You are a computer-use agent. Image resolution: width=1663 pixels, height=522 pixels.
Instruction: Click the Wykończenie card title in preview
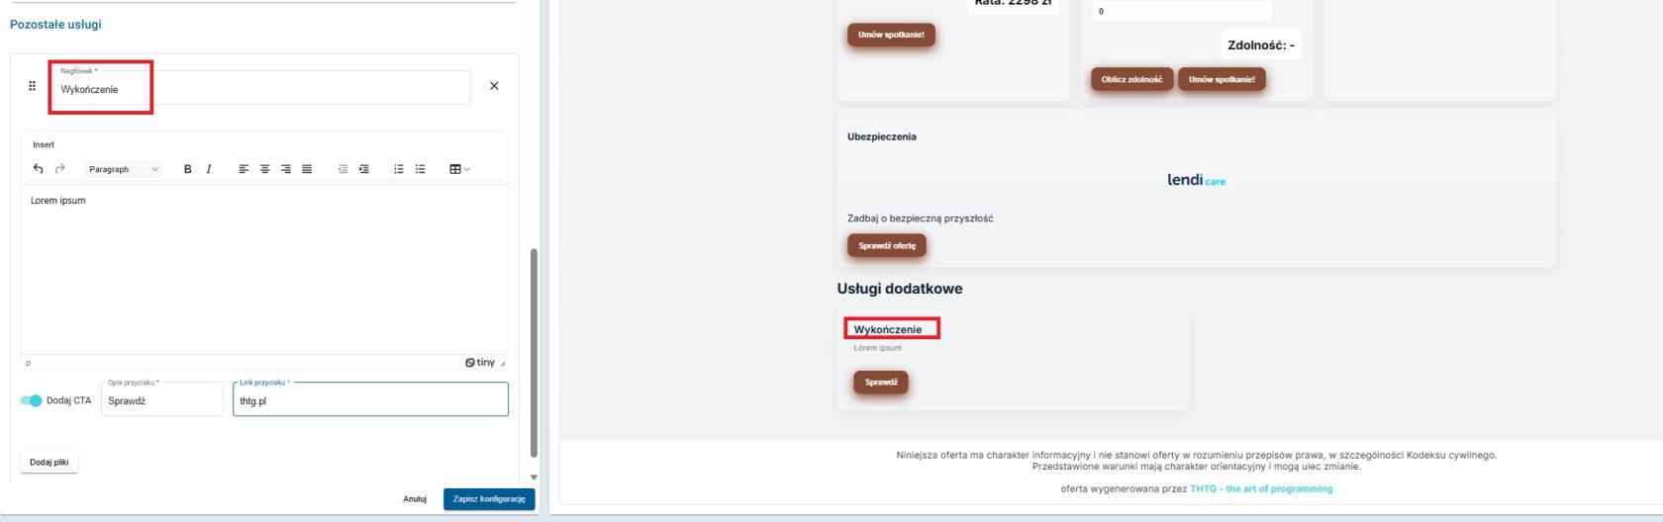[x=888, y=329]
